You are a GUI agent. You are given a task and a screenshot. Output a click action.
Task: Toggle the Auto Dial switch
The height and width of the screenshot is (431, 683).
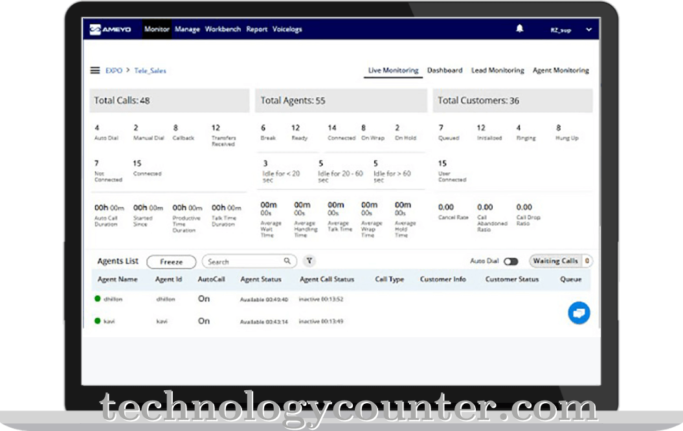(511, 261)
